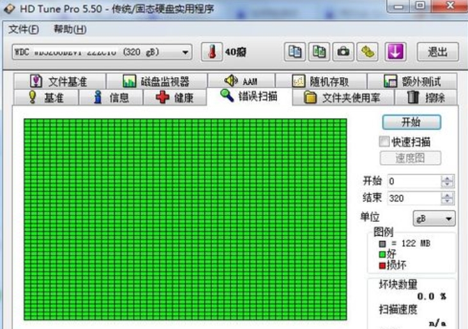
Task: Switch to the 基准 tab
Action: tap(46, 98)
